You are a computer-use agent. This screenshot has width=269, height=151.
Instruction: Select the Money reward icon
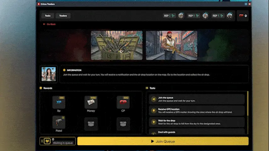click(91, 103)
